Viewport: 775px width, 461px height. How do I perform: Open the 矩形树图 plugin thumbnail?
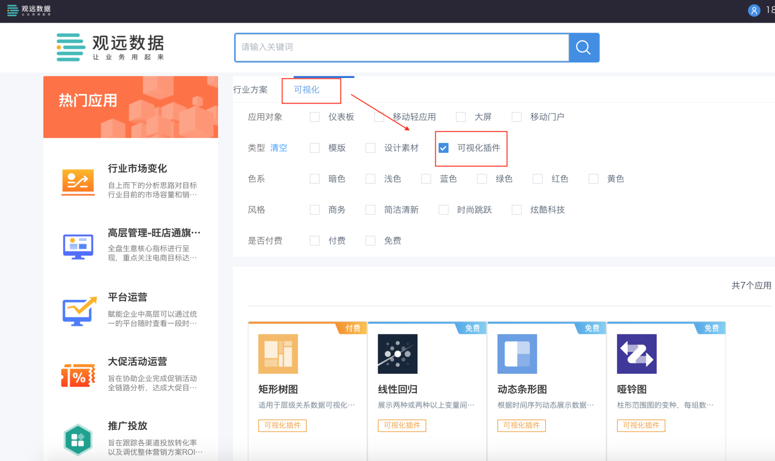point(278,354)
